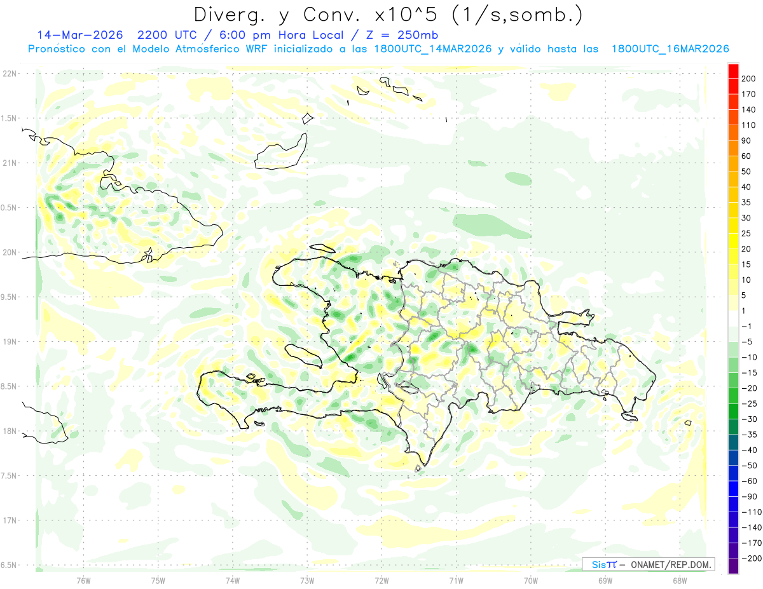
Task: Click the positive '170' colorbar label
Action: coord(750,94)
